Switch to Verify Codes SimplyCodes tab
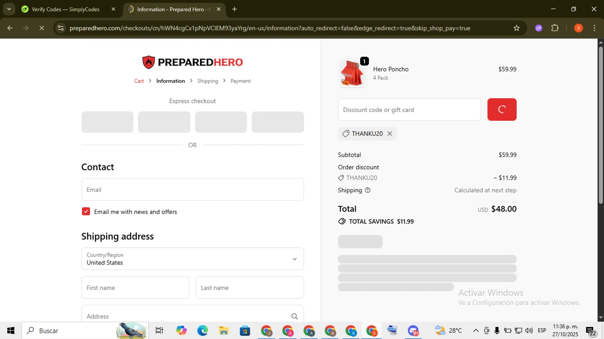 coord(66,9)
